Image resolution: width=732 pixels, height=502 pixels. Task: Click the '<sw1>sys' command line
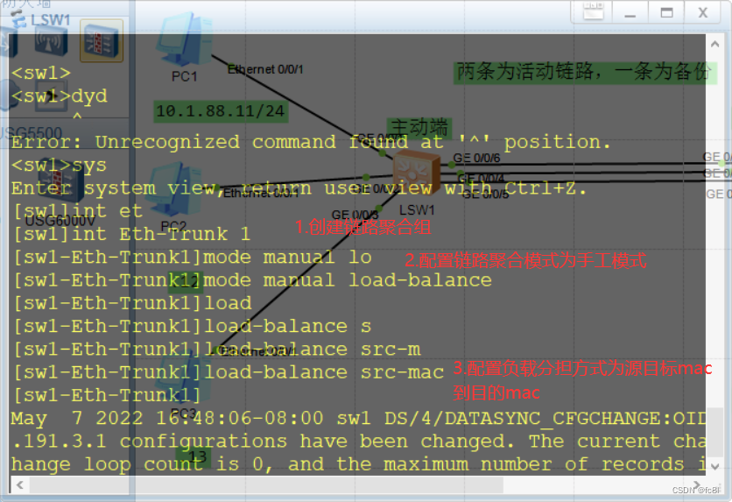pos(59,166)
